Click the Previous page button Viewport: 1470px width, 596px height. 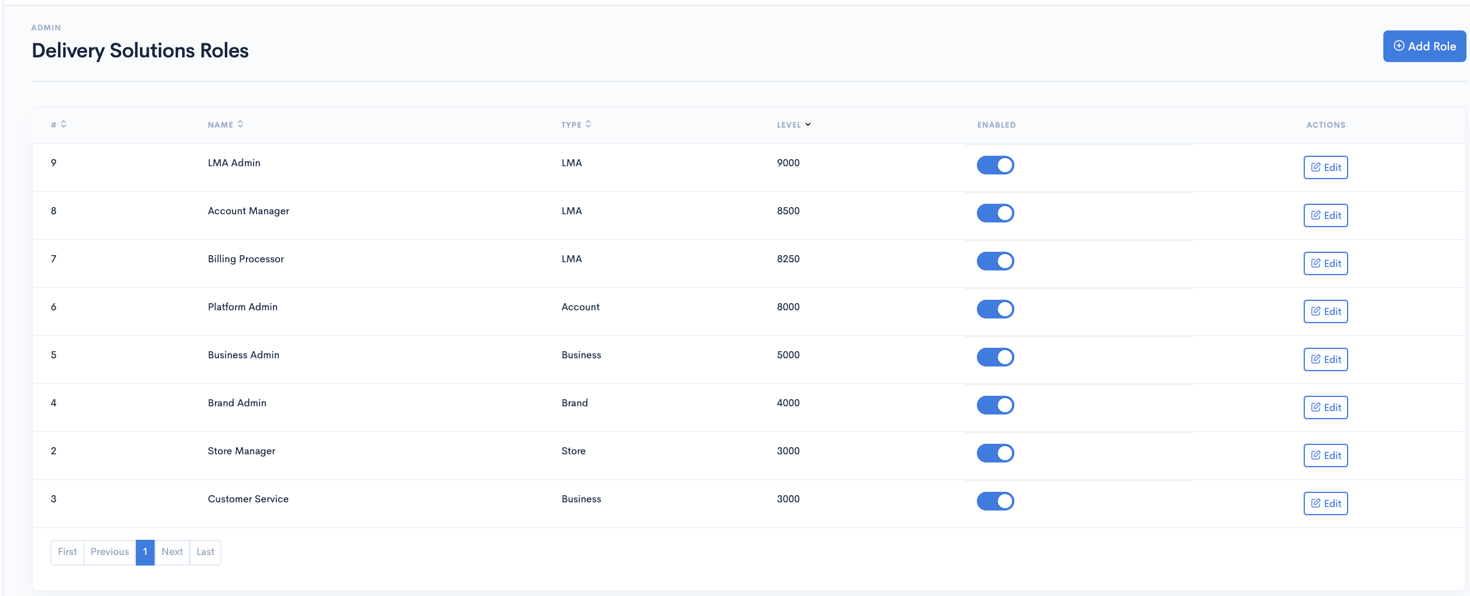tap(110, 552)
